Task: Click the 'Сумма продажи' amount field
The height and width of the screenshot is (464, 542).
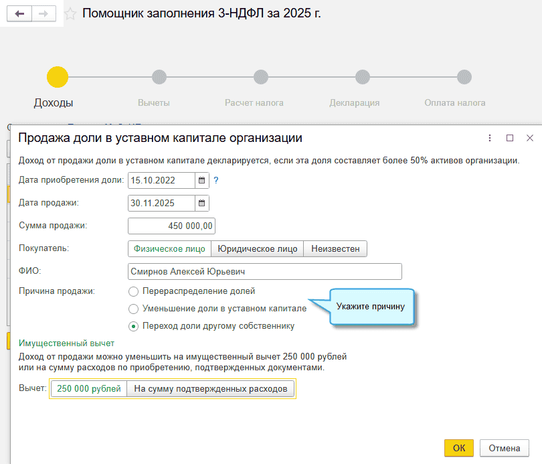Action: coord(171,226)
